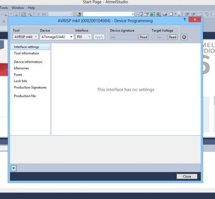Image resolution: width=215 pixels, height=199 pixels.
Task: Click the green arrow window toolbar icon
Action: pyautogui.click(x=152, y=14)
